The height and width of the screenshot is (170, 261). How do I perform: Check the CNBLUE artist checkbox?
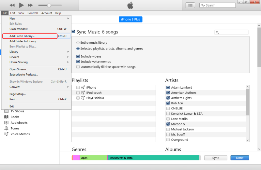coord(168,108)
